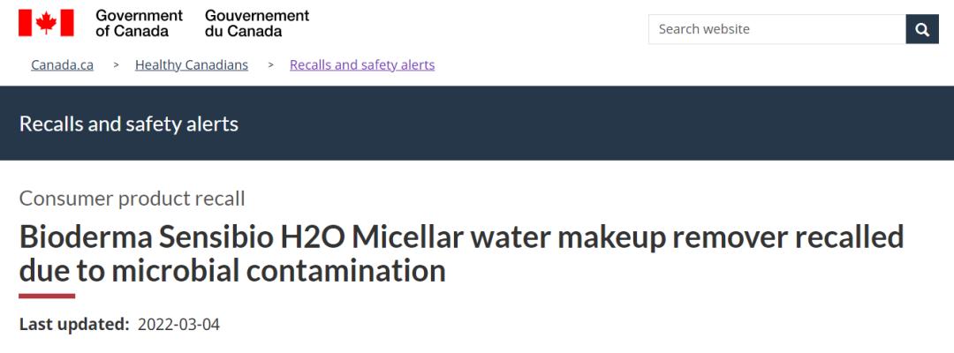
Task: Click the 'Last updated:' label
Action: [74, 325]
